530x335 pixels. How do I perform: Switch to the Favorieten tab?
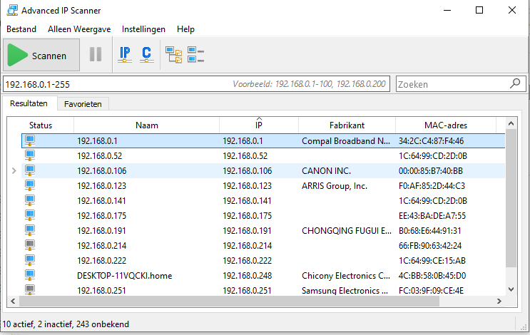click(83, 104)
